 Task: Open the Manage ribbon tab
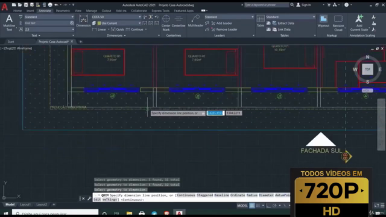point(91,11)
